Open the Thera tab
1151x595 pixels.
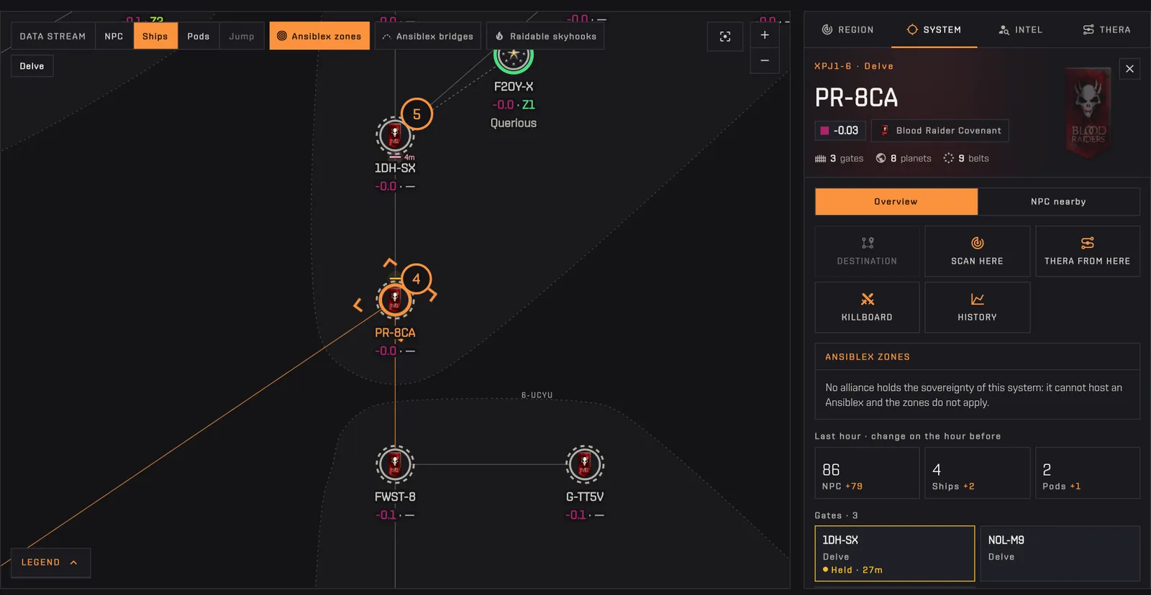coord(1106,29)
